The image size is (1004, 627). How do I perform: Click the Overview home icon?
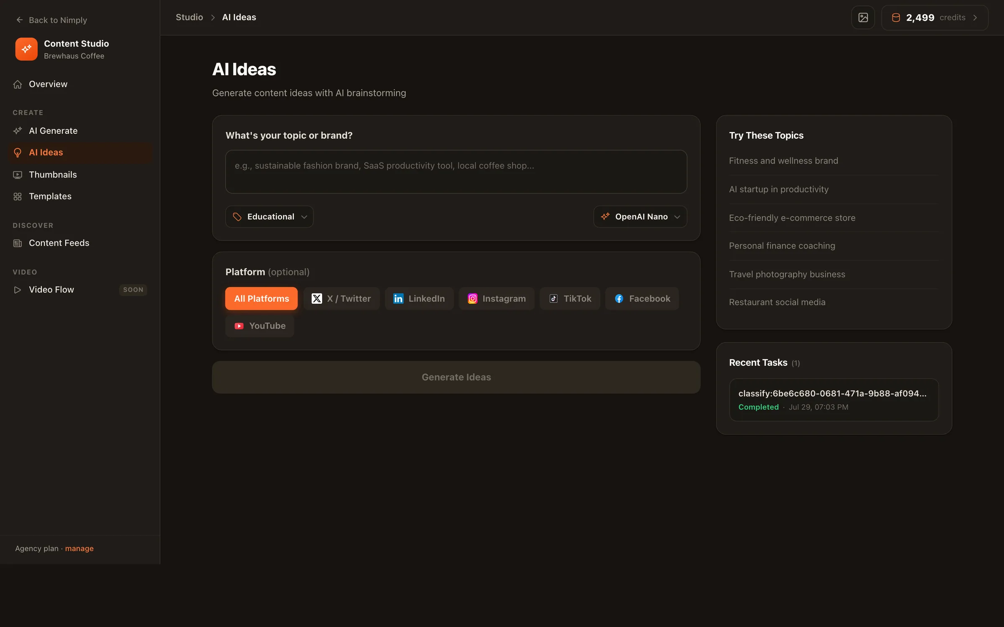pyautogui.click(x=18, y=84)
